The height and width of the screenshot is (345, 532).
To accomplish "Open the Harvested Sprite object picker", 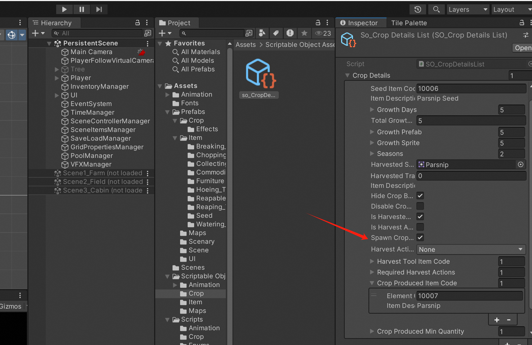I will click(520, 164).
